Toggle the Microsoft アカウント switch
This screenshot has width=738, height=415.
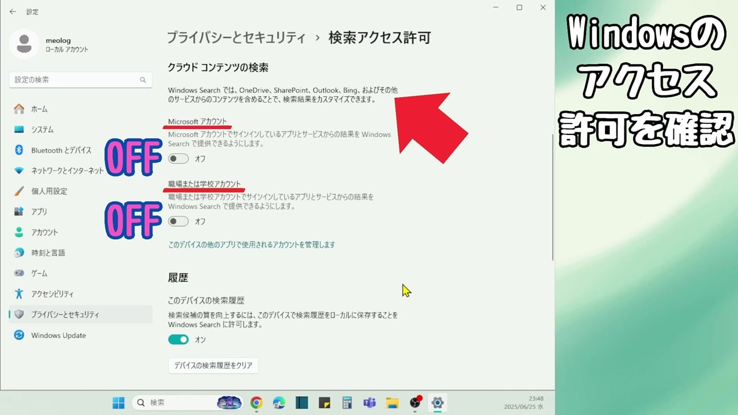click(x=179, y=159)
